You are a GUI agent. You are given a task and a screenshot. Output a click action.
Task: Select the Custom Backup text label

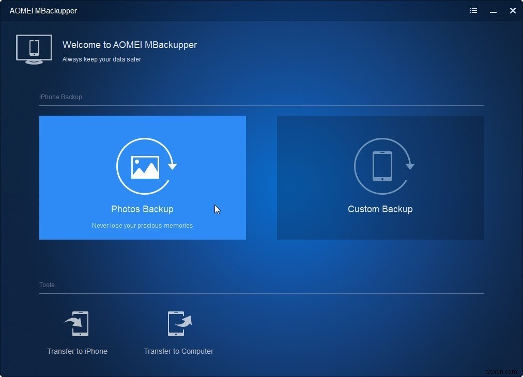[x=380, y=209]
